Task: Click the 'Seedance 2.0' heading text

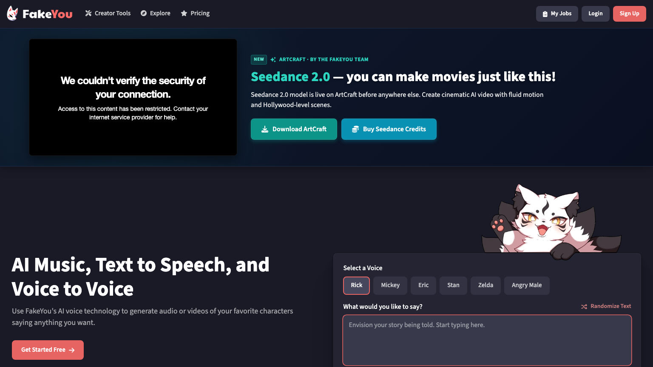Action: tap(290, 76)
